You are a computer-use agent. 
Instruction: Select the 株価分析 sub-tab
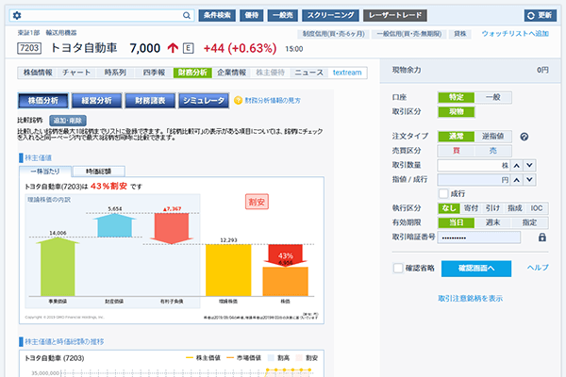pos(43,101)
